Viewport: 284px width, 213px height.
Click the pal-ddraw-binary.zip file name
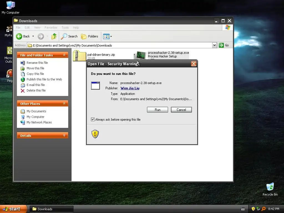click(x=101, y=55)
